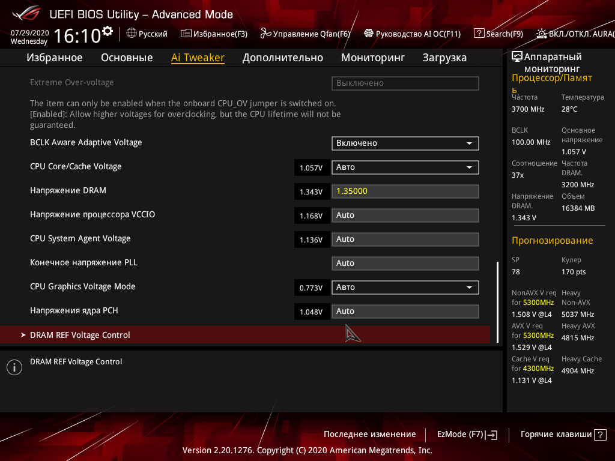
Task: Open Избранное(F3) favorites list icon
Action: point(186,34)
